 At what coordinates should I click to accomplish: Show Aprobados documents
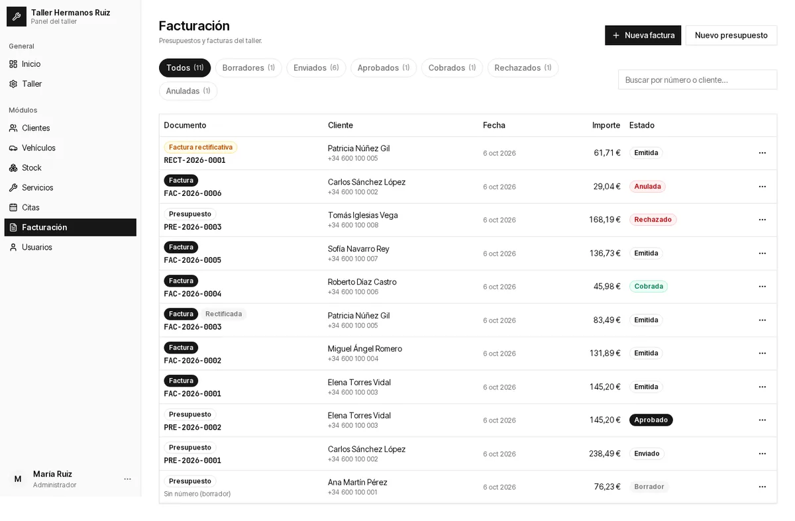tap(384, 68)
